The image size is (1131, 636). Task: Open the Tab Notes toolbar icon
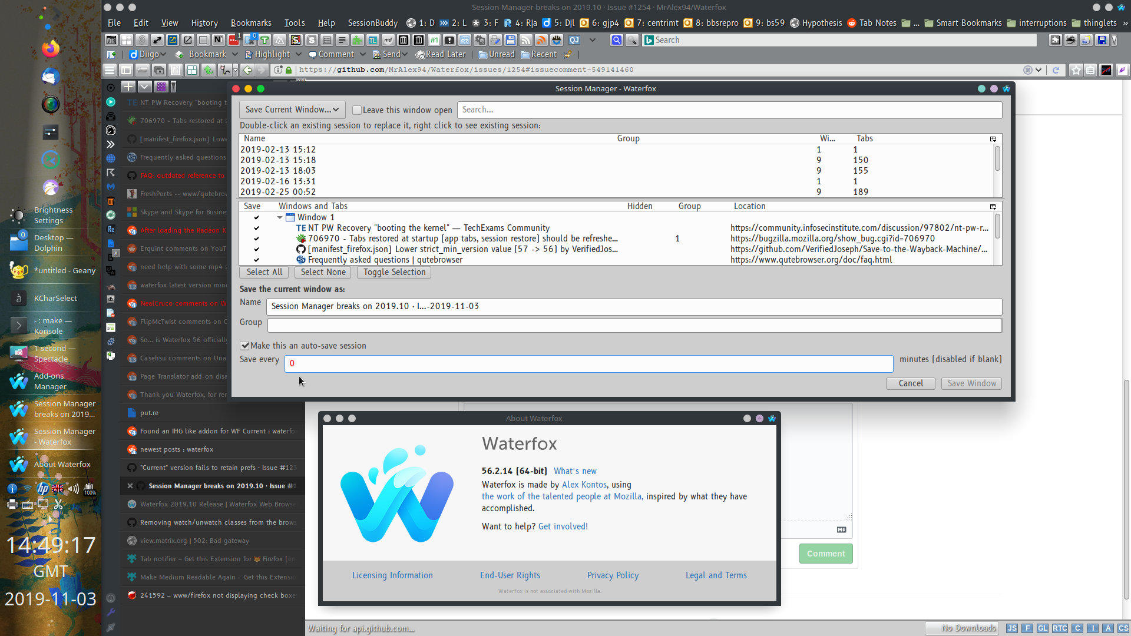[x=852, y=23]
